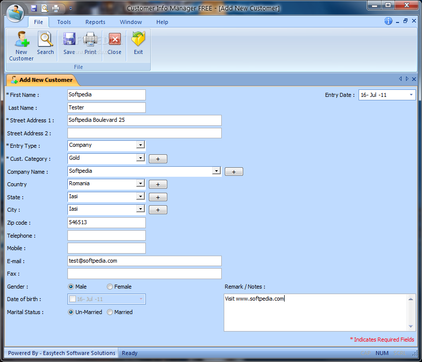Click quick access printer icon
The height and width of the screenshot is (362, 422).
(56, 8)
